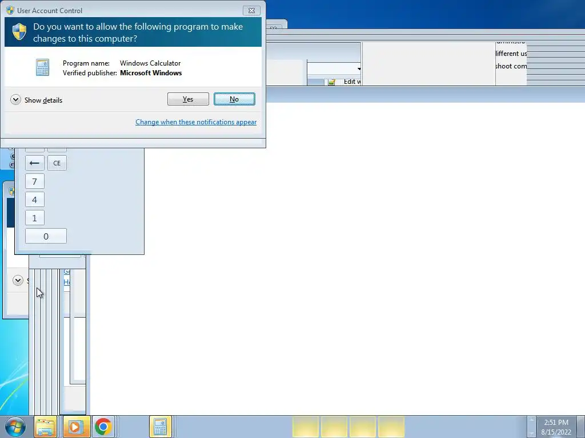
Task: Click the 1 key on Calculator
Action: (x=35, y=218)
